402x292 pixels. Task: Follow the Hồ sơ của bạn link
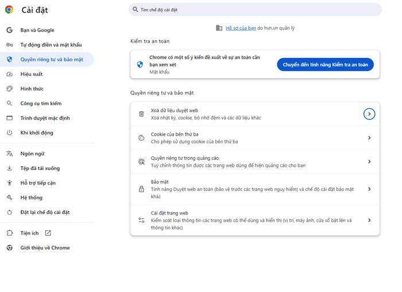click(241, 28)
